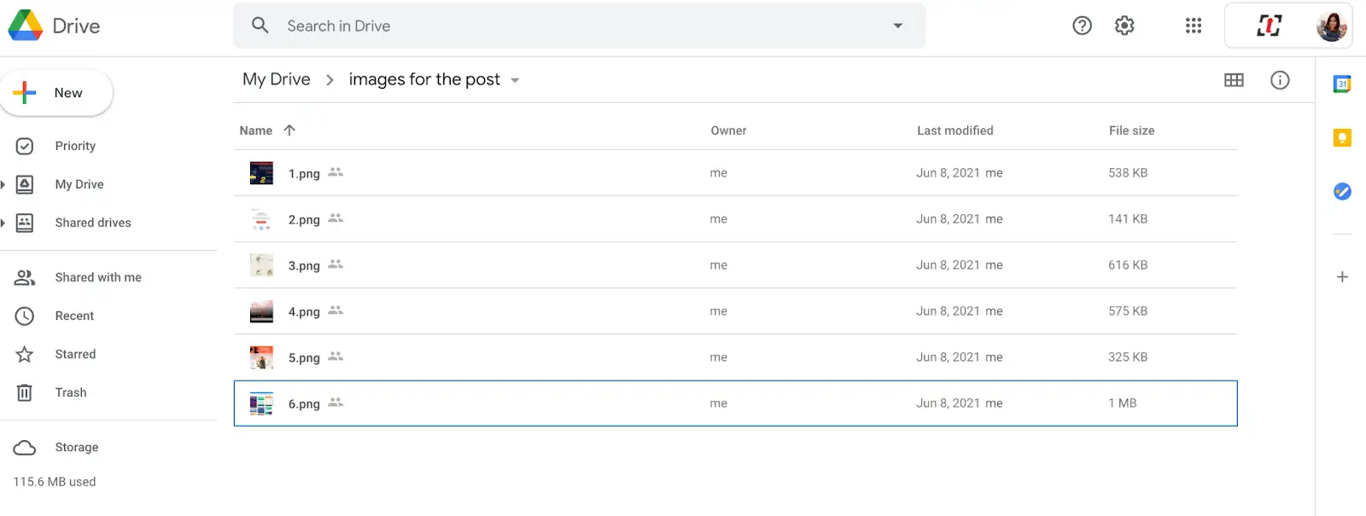This screenshot has height=516, width=1366.
Task: Open the account profile avatar
Action: [1332, 26]
